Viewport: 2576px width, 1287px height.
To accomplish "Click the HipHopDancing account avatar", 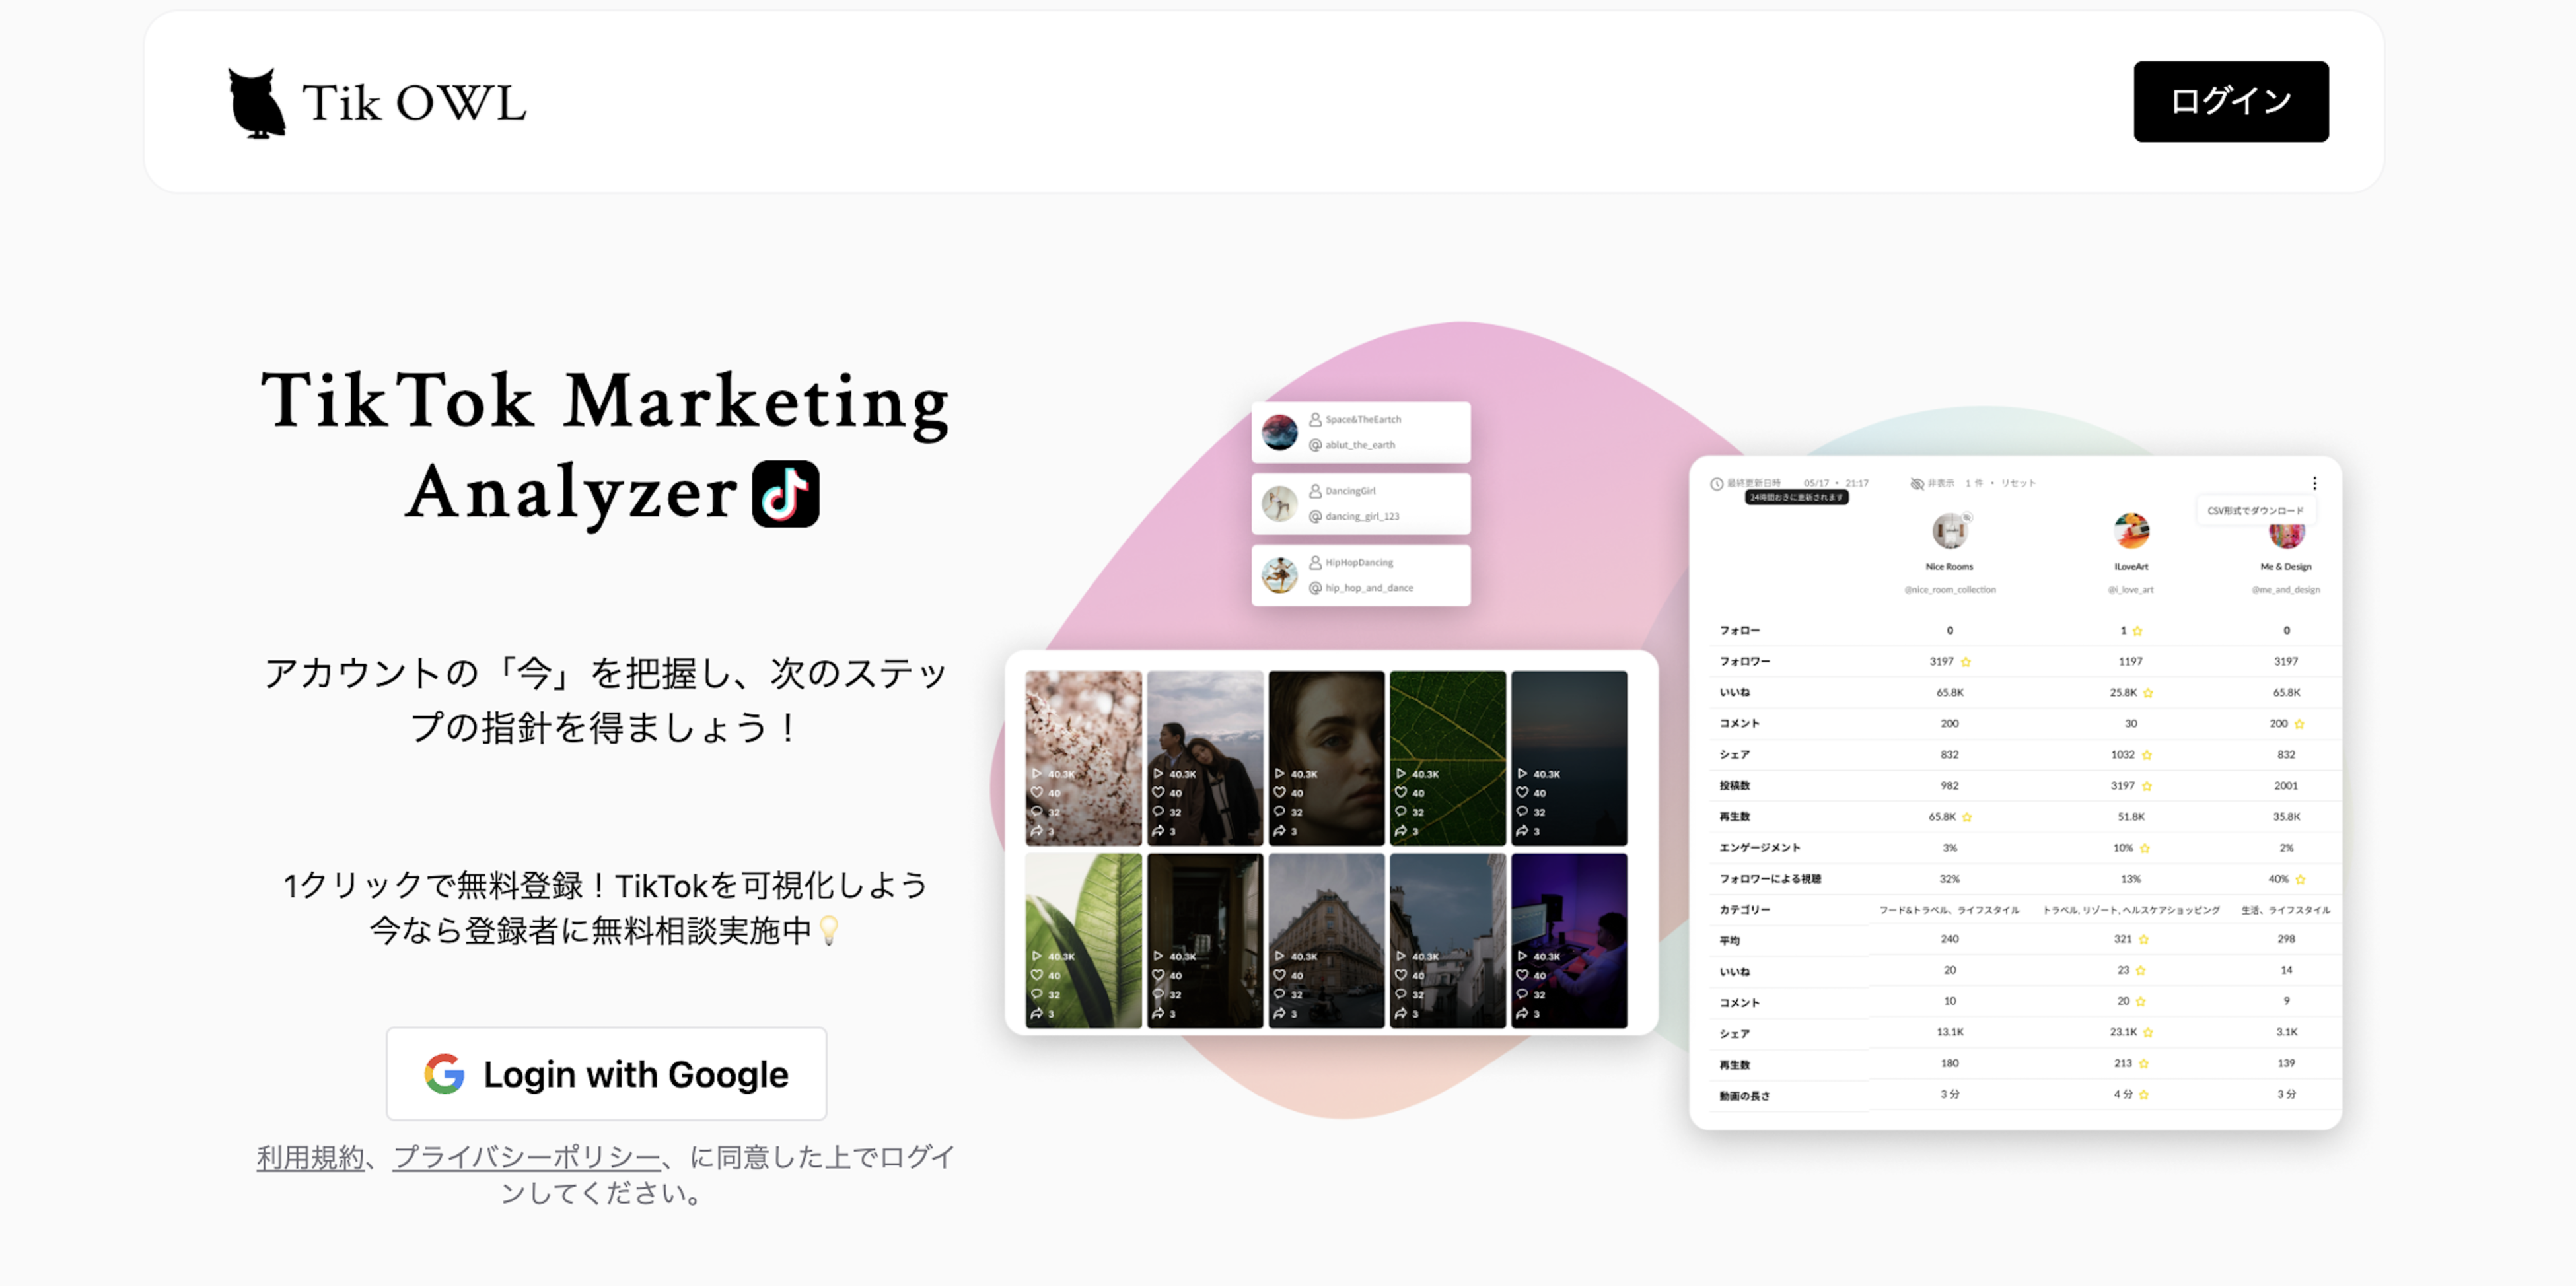I will coord(1279,575).
